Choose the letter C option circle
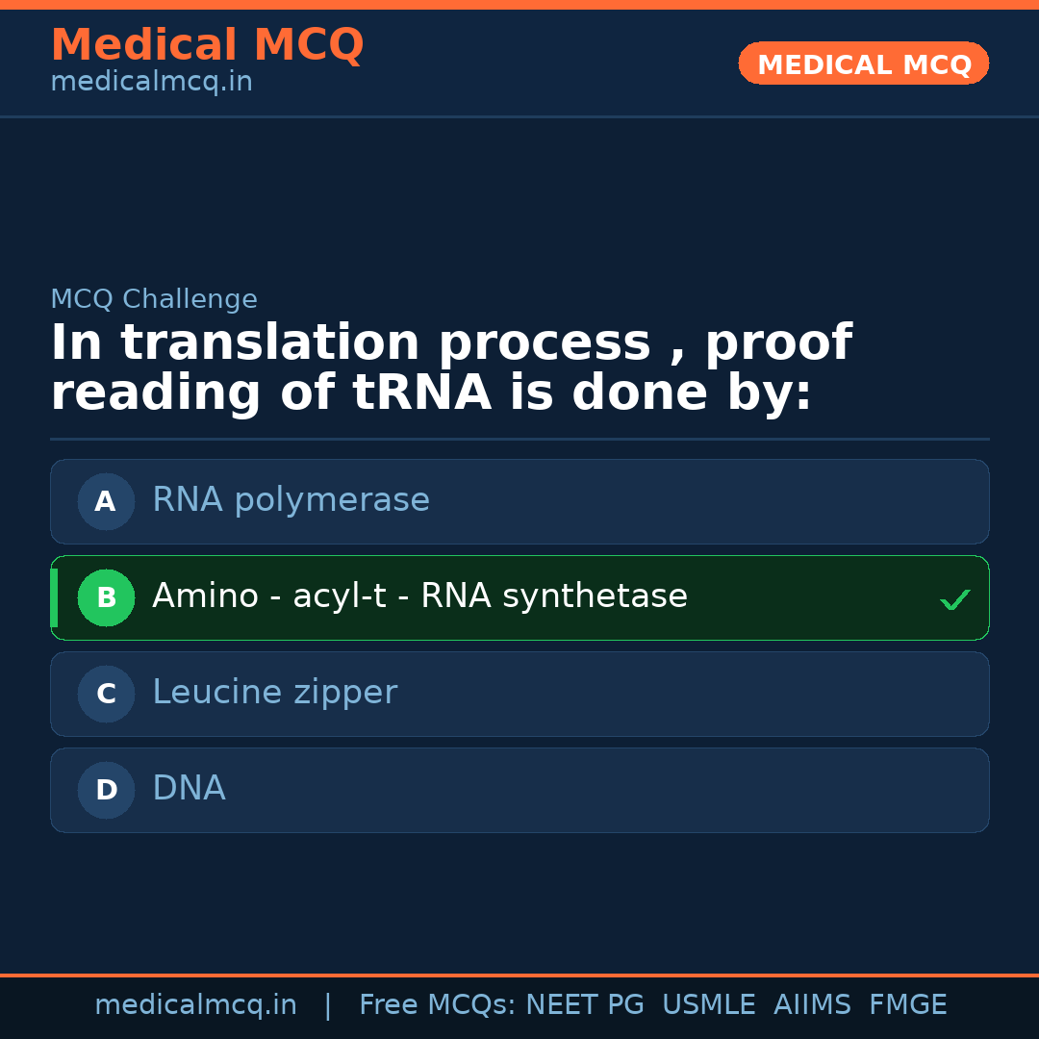 tap(106, 694)
